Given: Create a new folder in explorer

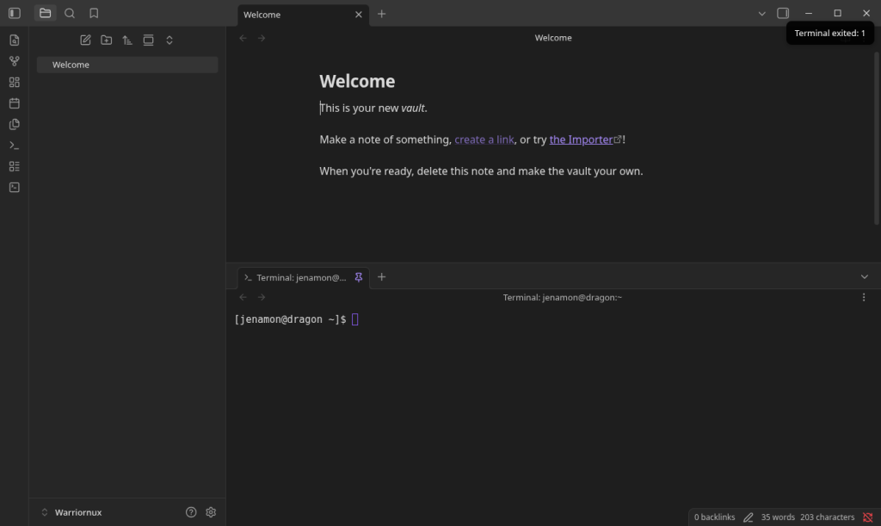Looking at the screenshot, I should (x=106, y=40).
